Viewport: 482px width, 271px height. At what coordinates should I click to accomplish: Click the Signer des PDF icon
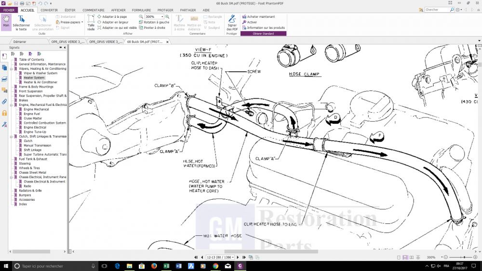coord(232,23)
